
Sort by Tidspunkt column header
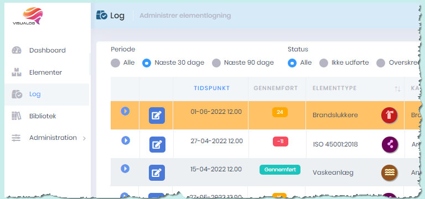[x=212, y=88]
